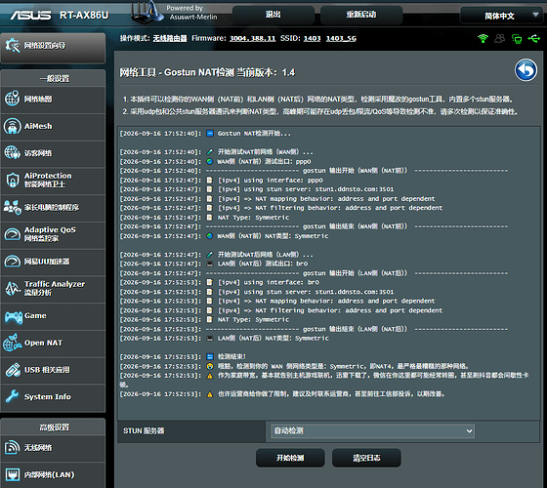Click the 退出 logout button

(273, 15)
